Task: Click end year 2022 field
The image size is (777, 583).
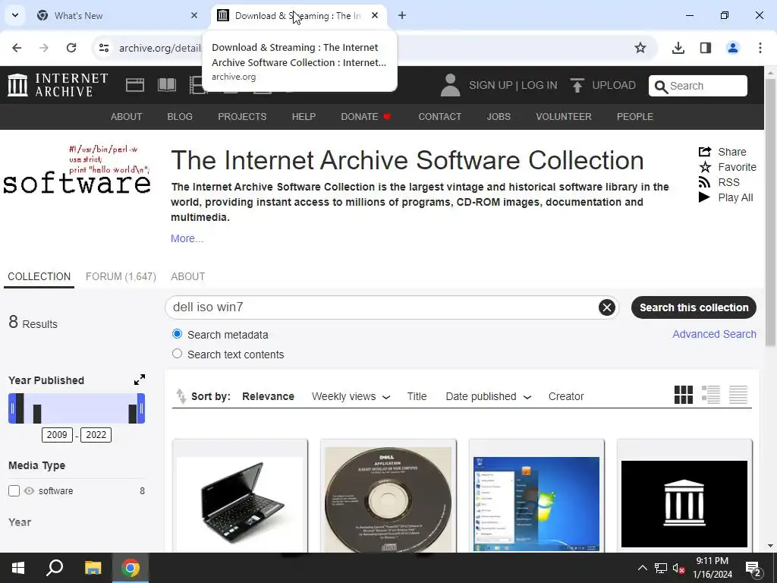Action: click(96, 435)
